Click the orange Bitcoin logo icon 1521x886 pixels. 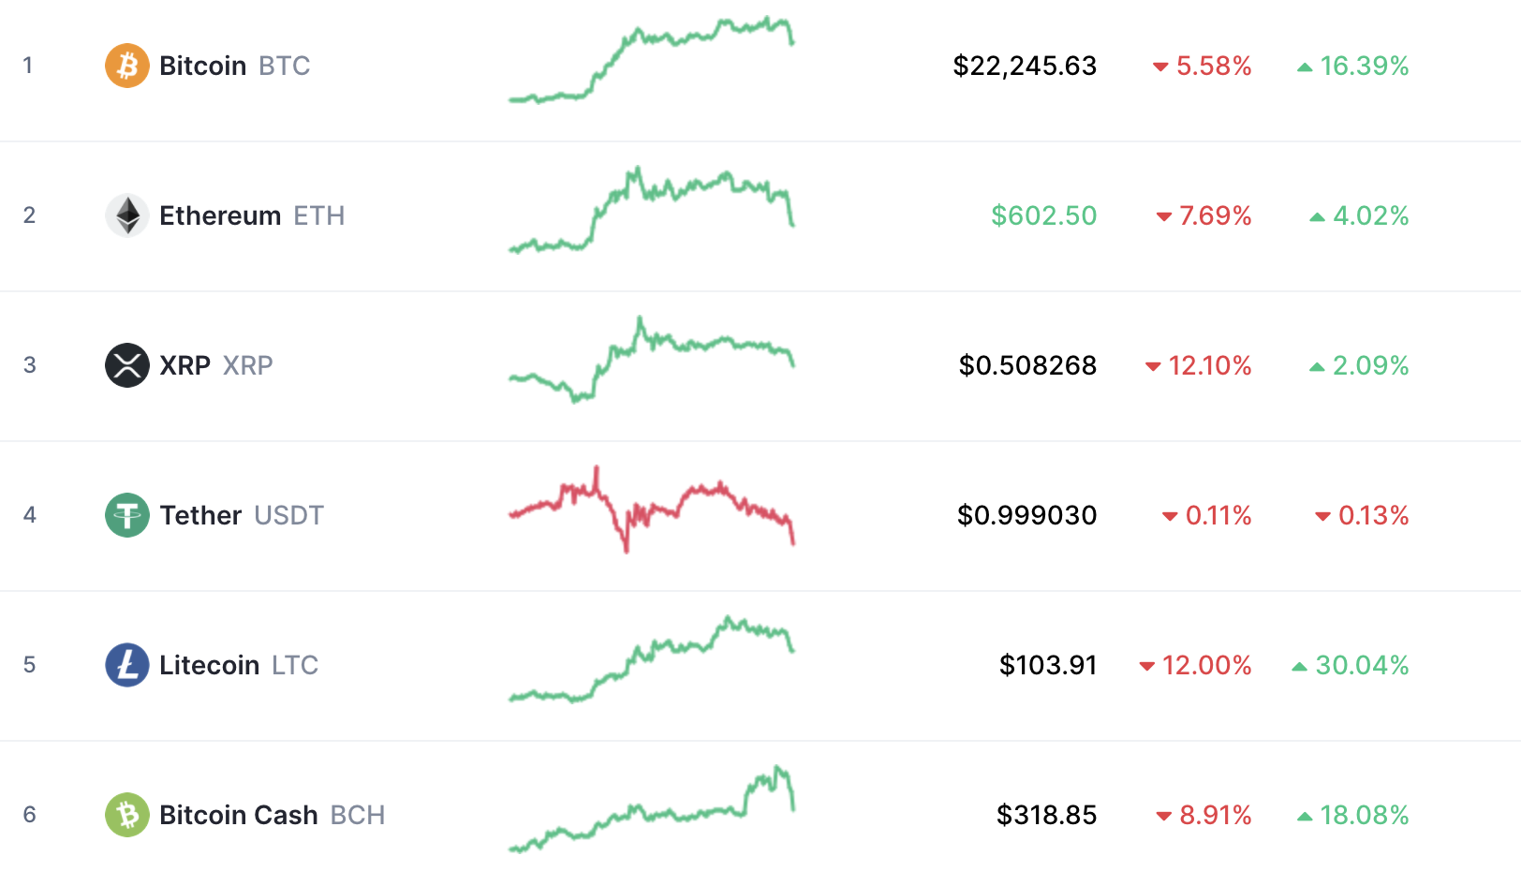click(127, 66)
